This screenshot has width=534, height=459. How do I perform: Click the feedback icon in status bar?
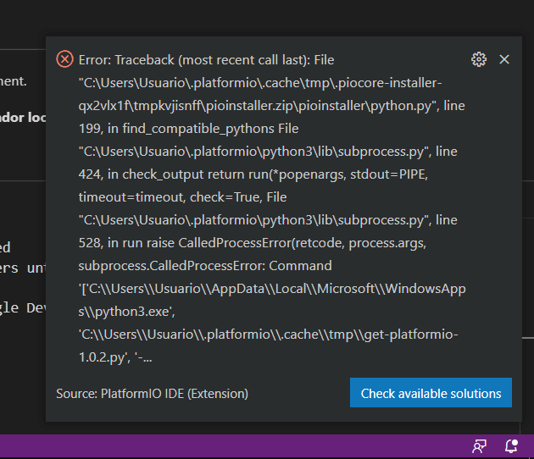[x=479, y=446]
